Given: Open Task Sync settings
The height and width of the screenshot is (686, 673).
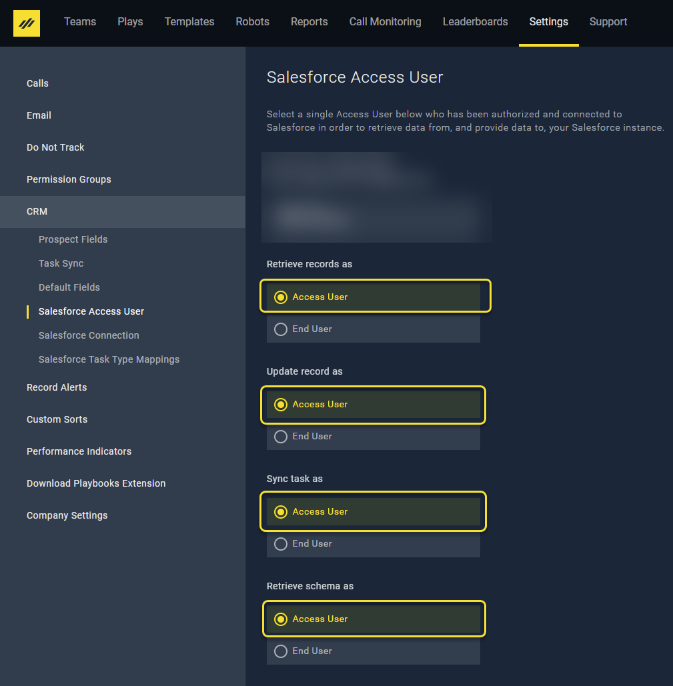Looking at the screenshot, I should pyautogui.click(x=61, y=263).
